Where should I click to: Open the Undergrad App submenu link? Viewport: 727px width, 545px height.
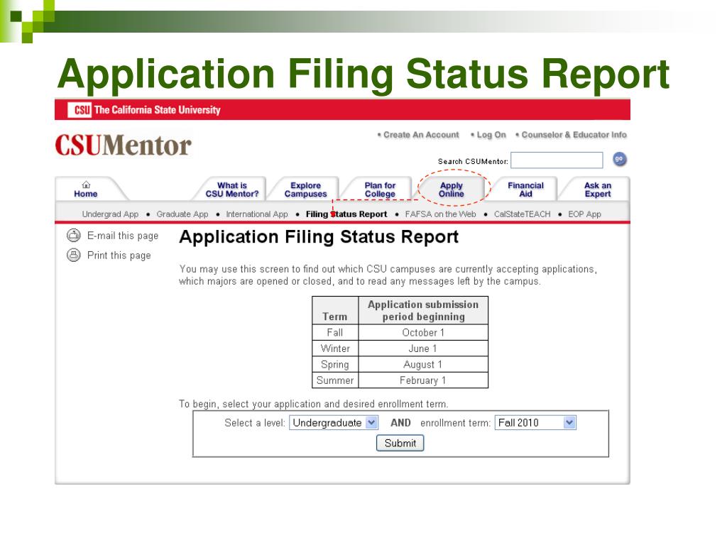110,214
